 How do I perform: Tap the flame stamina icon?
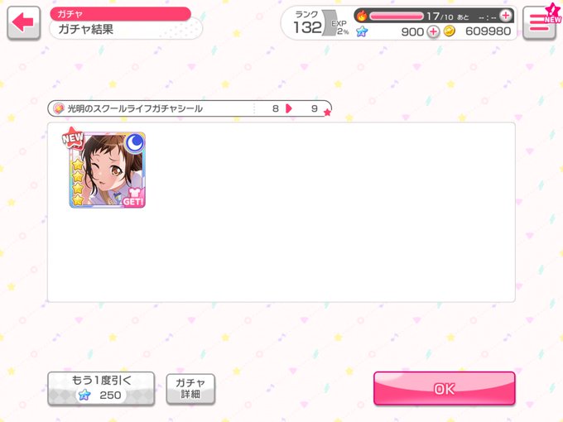coord(362,16)
